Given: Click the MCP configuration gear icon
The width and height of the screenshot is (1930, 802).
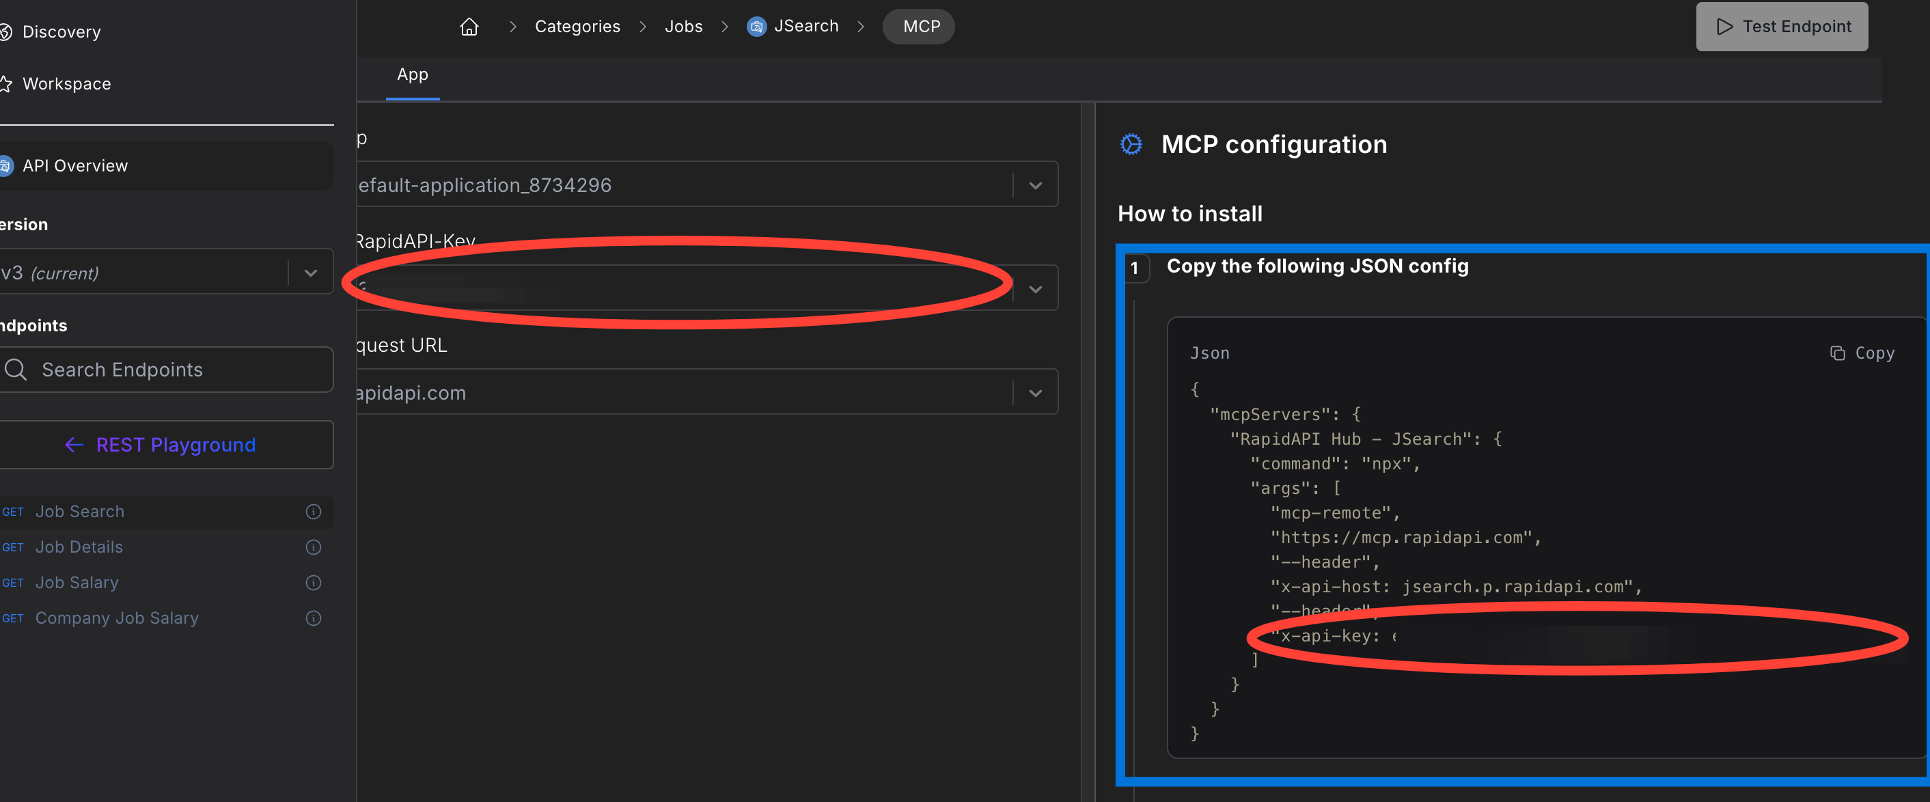Looking at the screenshot, I should coord(1131,145).
